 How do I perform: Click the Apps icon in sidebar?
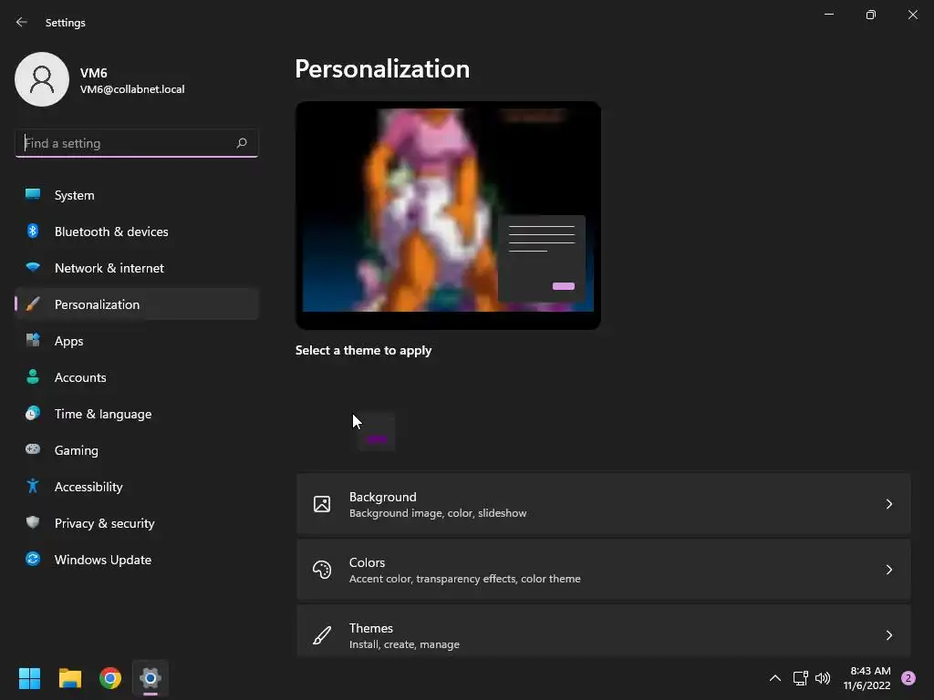click(33, 341)
